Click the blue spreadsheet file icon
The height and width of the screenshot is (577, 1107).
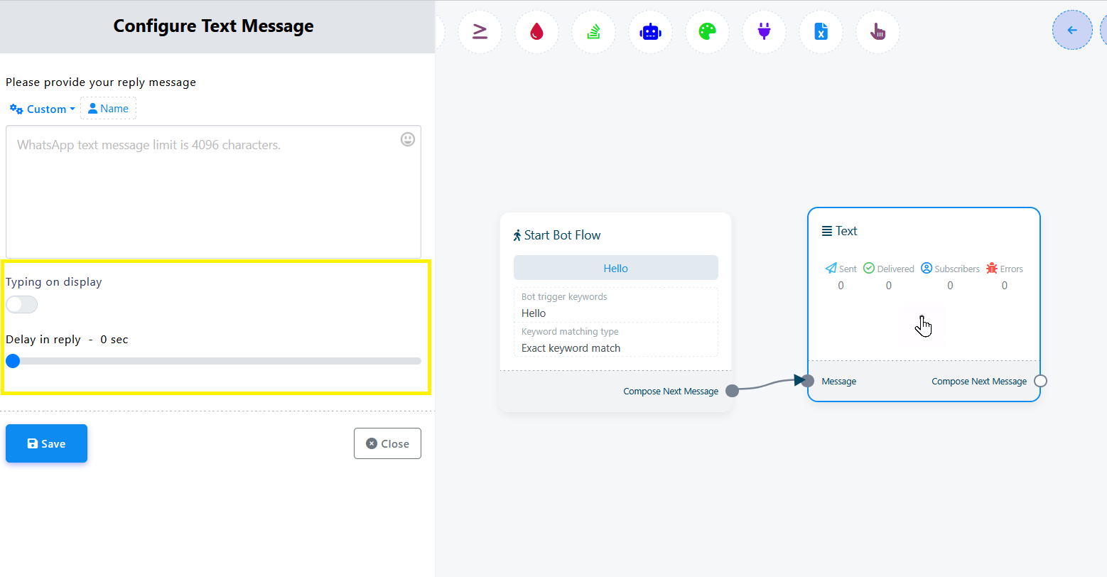pyautogui.click(x=821, y=32)
